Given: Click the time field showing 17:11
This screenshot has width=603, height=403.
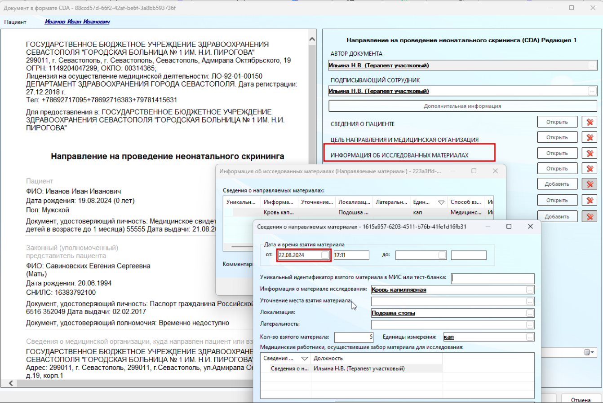Looking at the screenshot, I should 351,255.
